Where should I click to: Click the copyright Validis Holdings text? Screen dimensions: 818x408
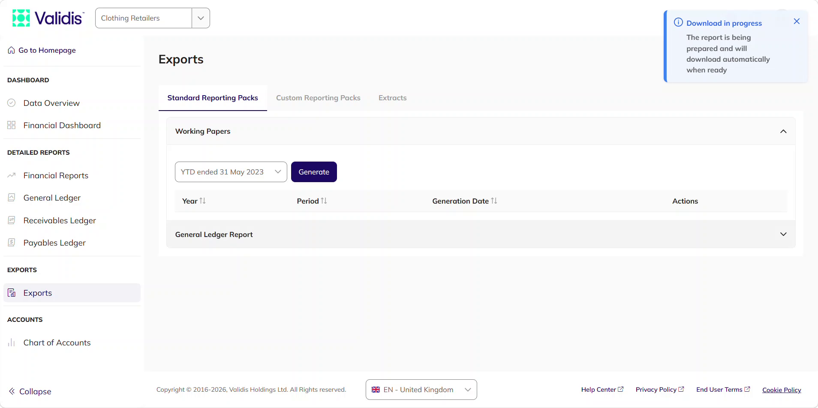(251, 390)
